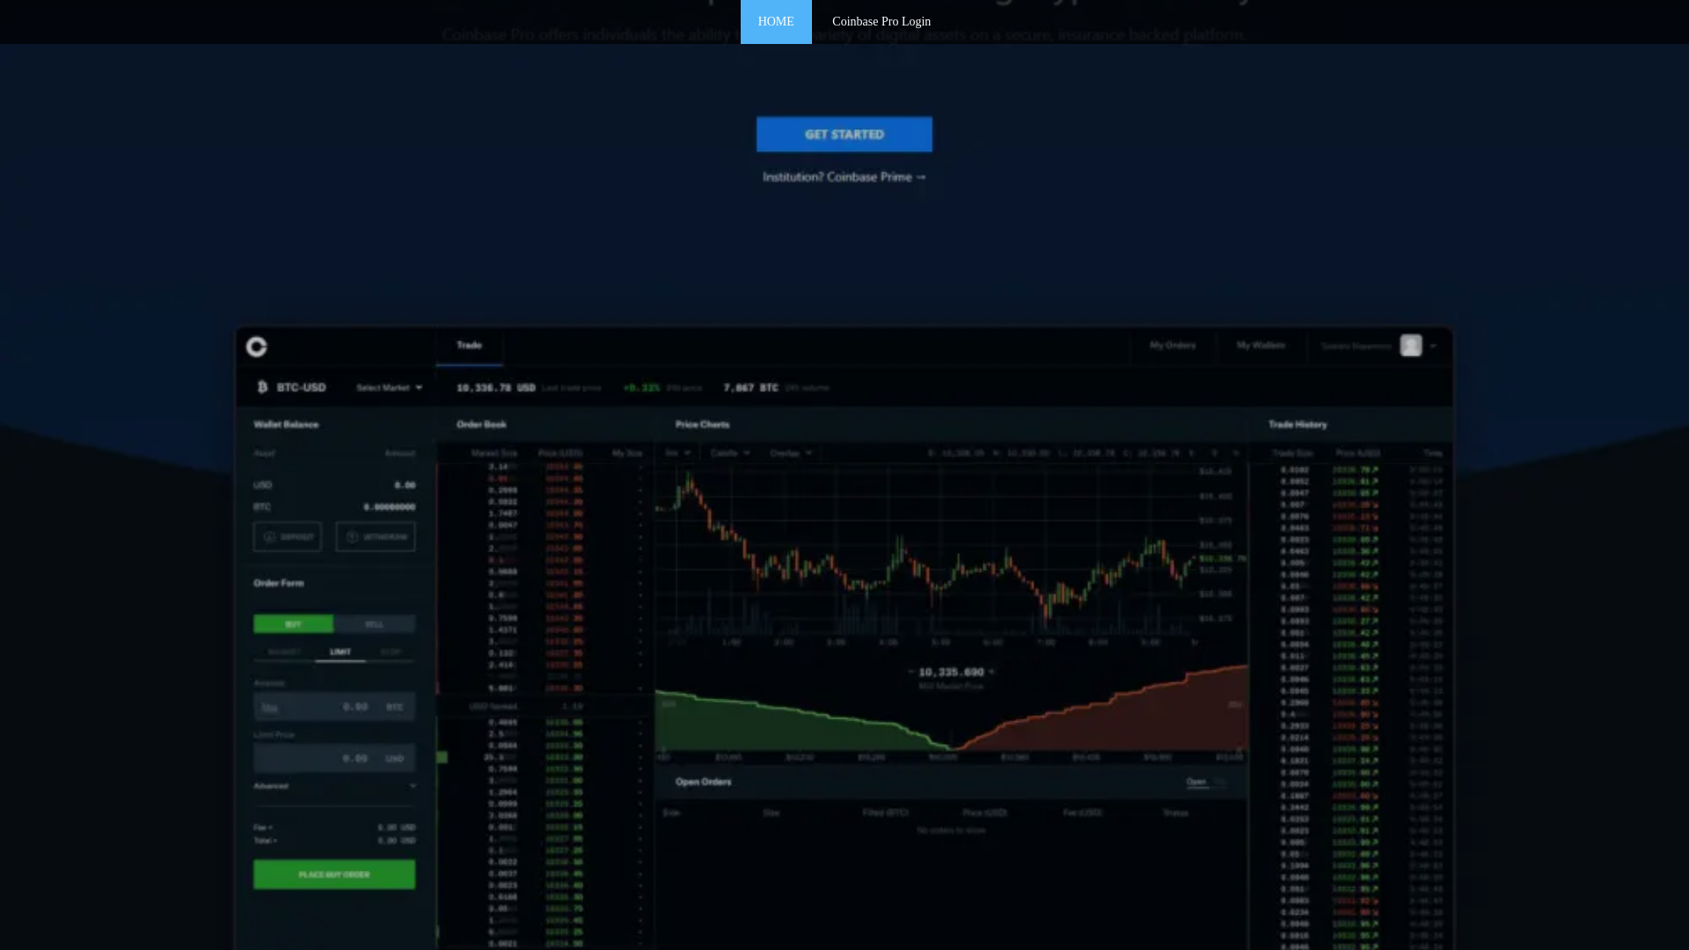This screenshot has height=950, width=1689.
Task: Expand the user account dropdown arrow
Action: (x=1433, y=347)
